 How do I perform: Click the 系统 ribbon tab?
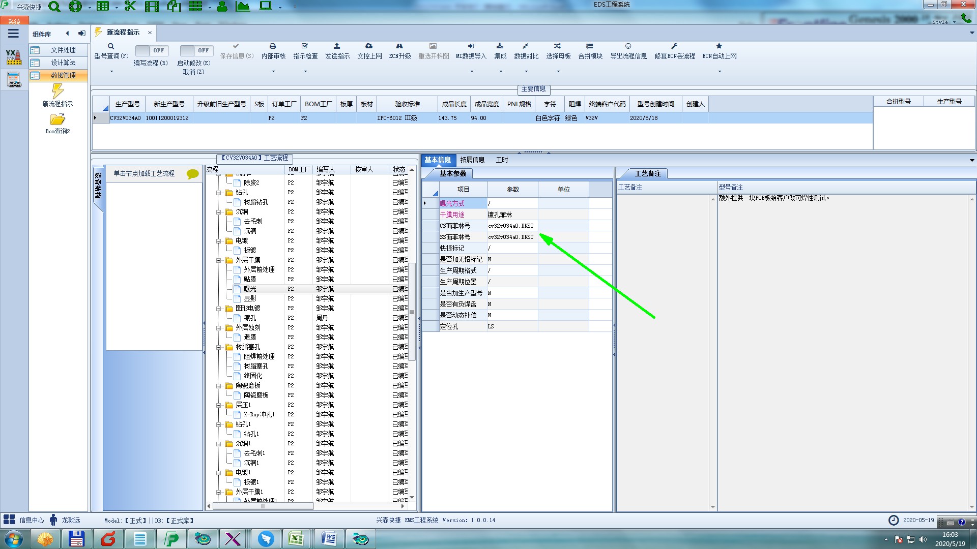[x=14, y=21]
